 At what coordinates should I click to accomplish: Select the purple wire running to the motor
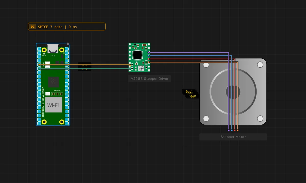pos(189,52)
